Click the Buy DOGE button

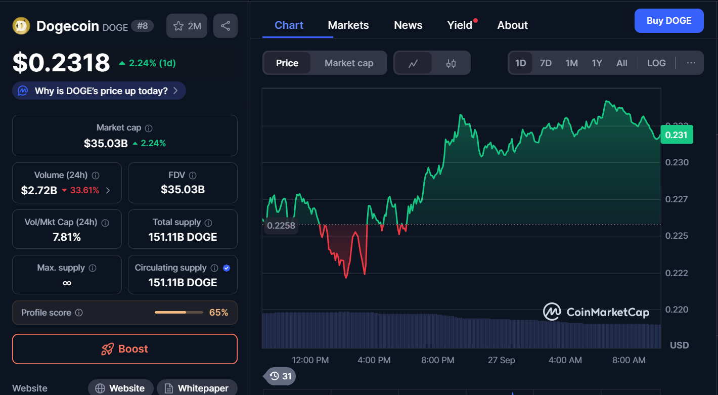pos(669,21)
